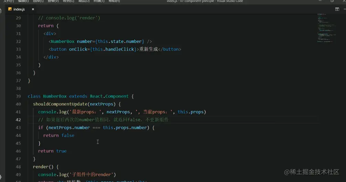Click 'handleClick' in the button onClick
Viewport: 346px width, 182px height.
pyautogui.click(x=119, y=49)
